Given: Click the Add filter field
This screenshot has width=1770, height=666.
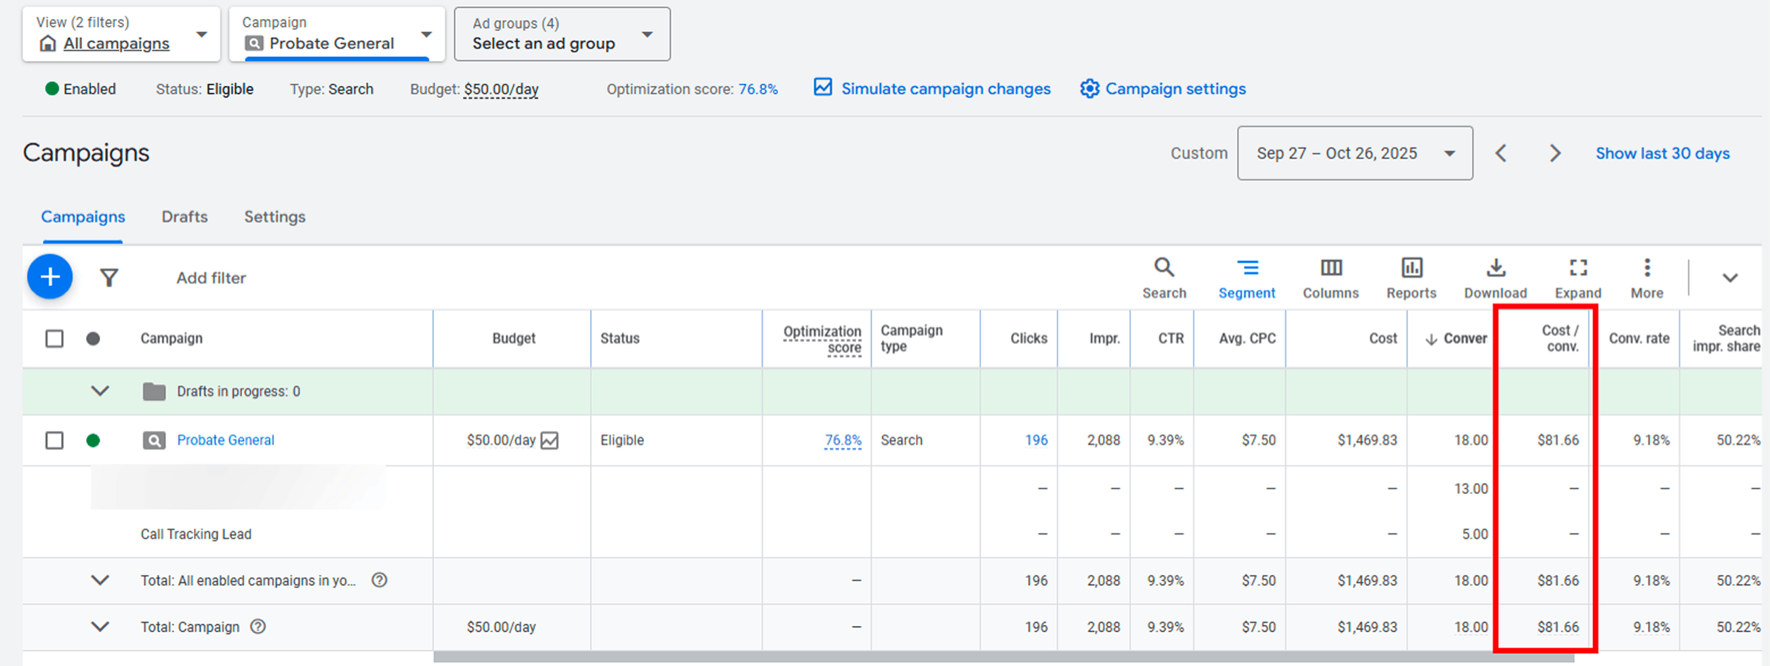Looking at the screenshot, I should coord(211,278).
